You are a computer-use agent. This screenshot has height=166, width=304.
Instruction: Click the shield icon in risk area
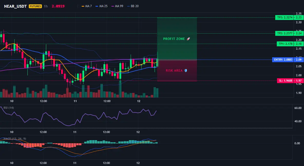click(186, 71)
